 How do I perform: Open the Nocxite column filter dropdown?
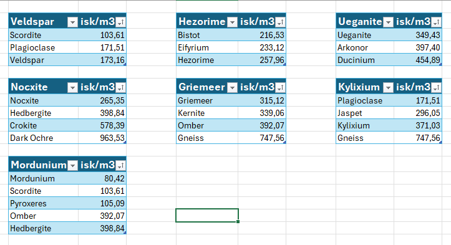click(72, 88)
